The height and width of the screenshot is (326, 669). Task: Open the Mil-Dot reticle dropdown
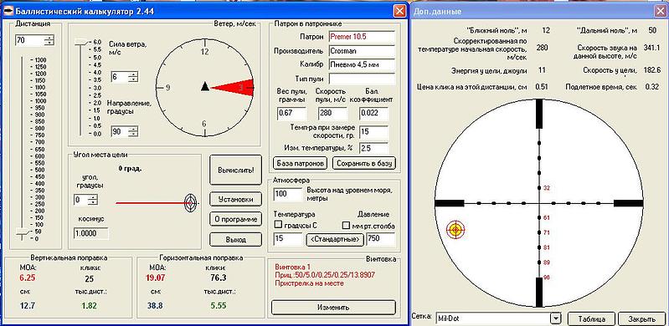[x=555, y=318]
